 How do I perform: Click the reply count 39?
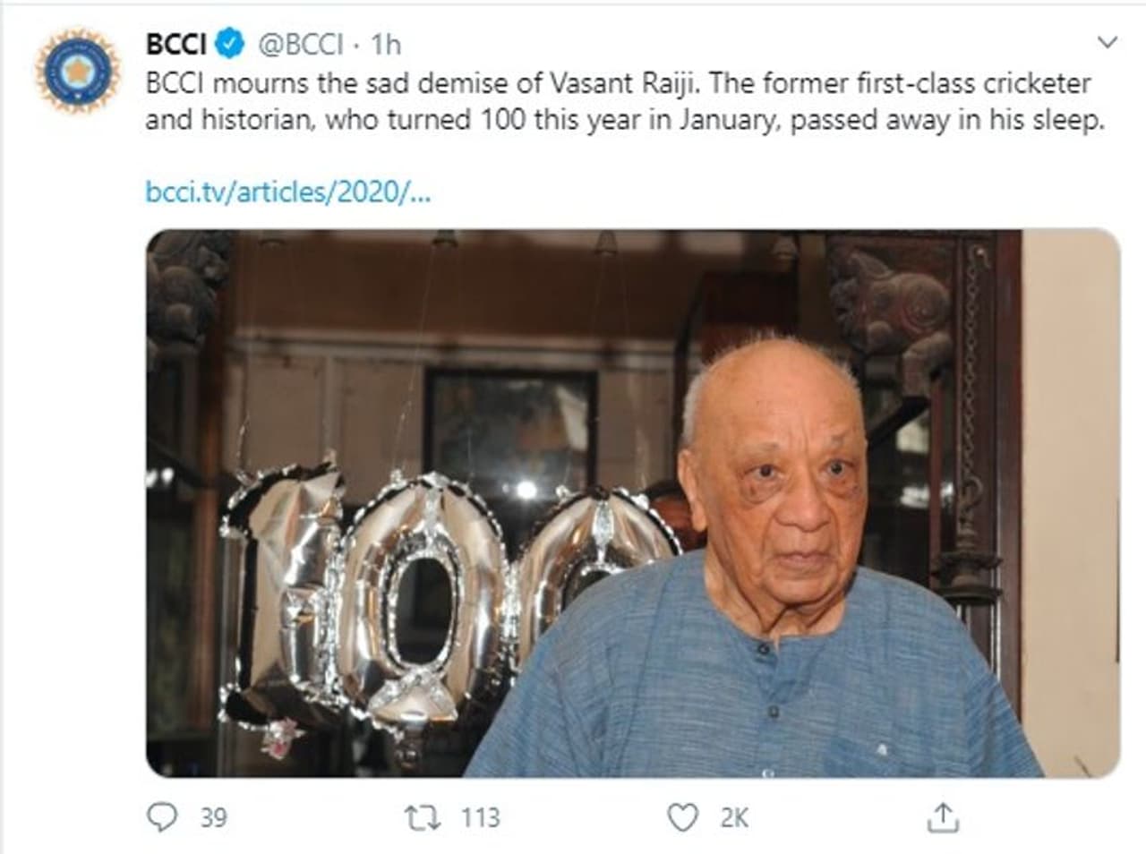213,816
